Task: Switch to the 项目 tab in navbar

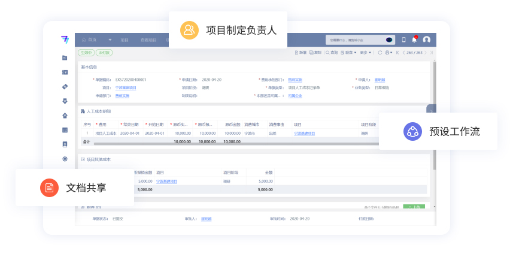Action: [x=125, y=40]
